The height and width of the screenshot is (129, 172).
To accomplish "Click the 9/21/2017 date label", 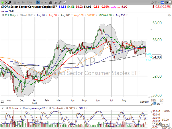I will click(x=144, y=102).
